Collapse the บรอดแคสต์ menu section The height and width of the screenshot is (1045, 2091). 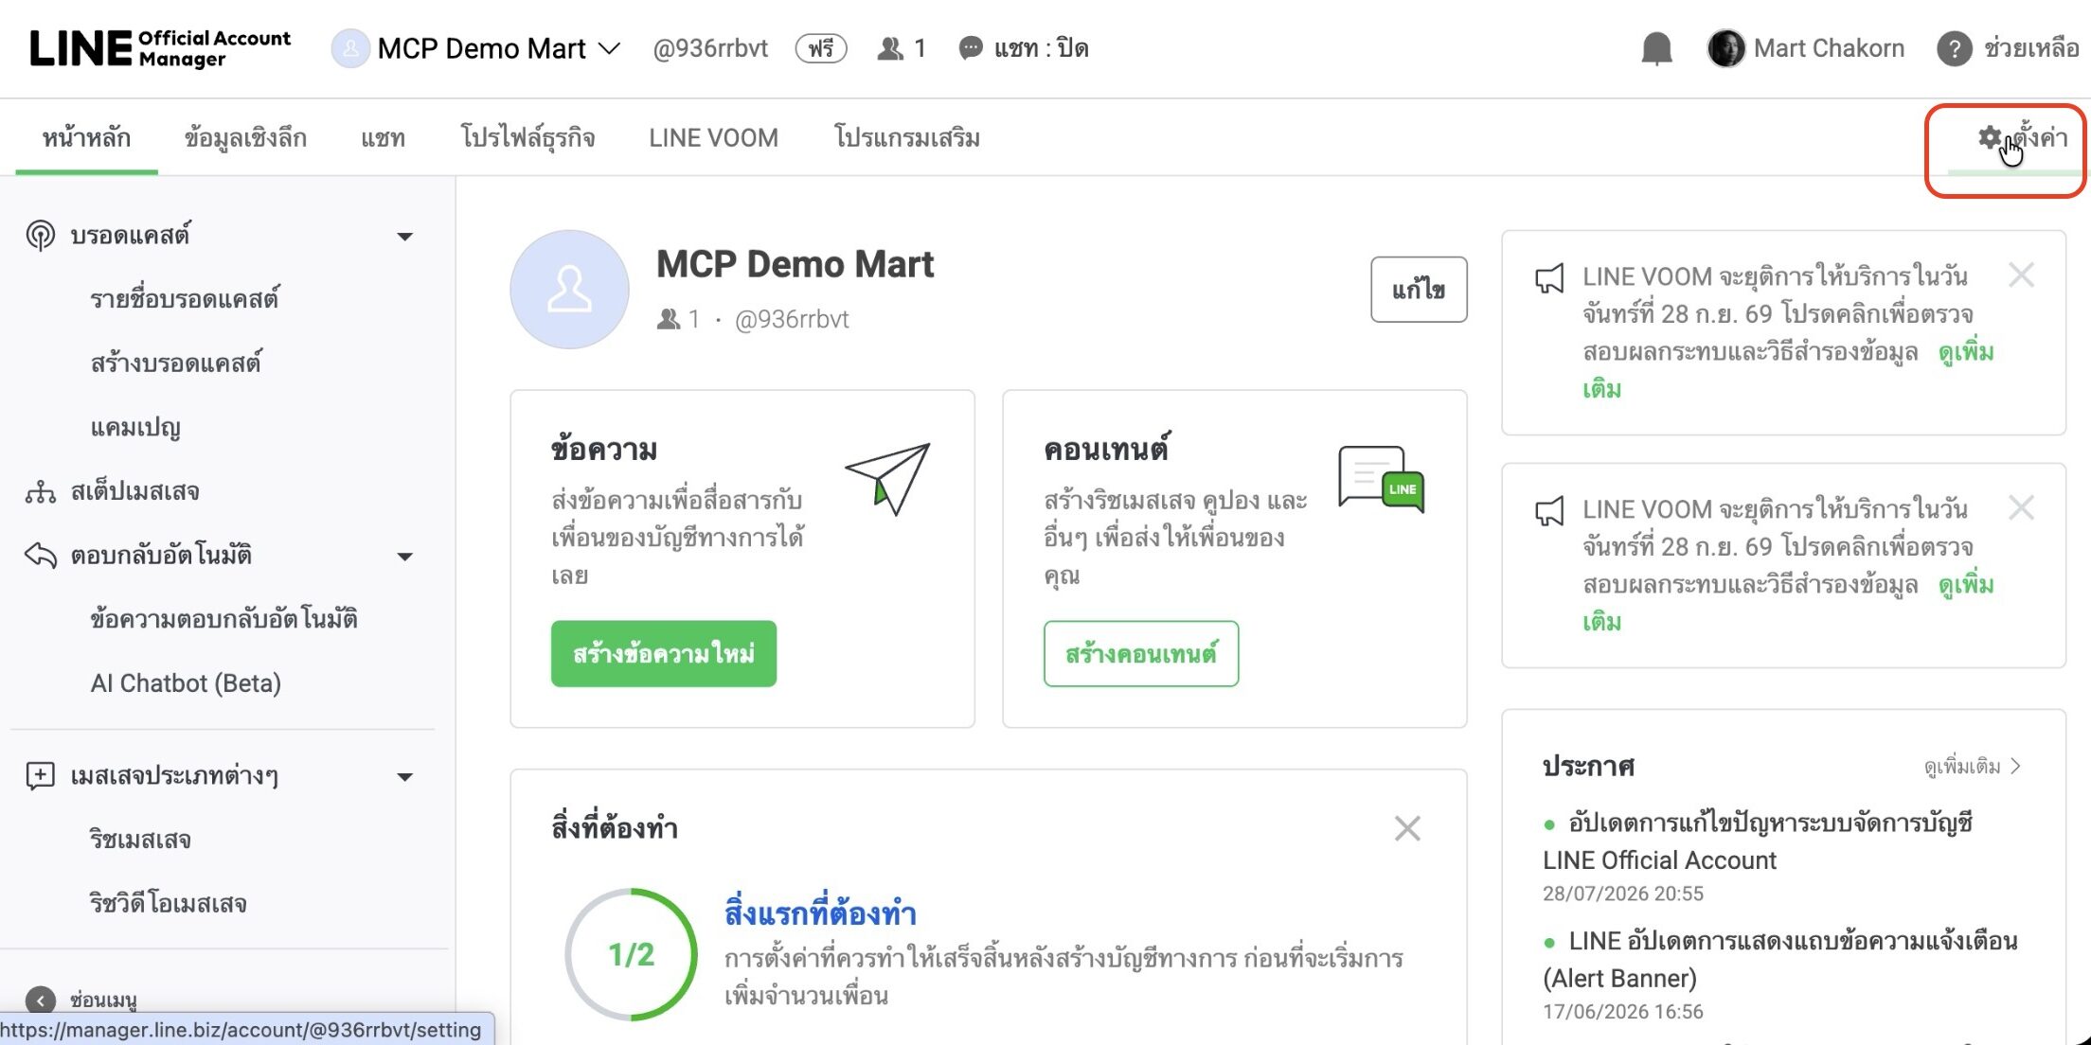point(404,236)
